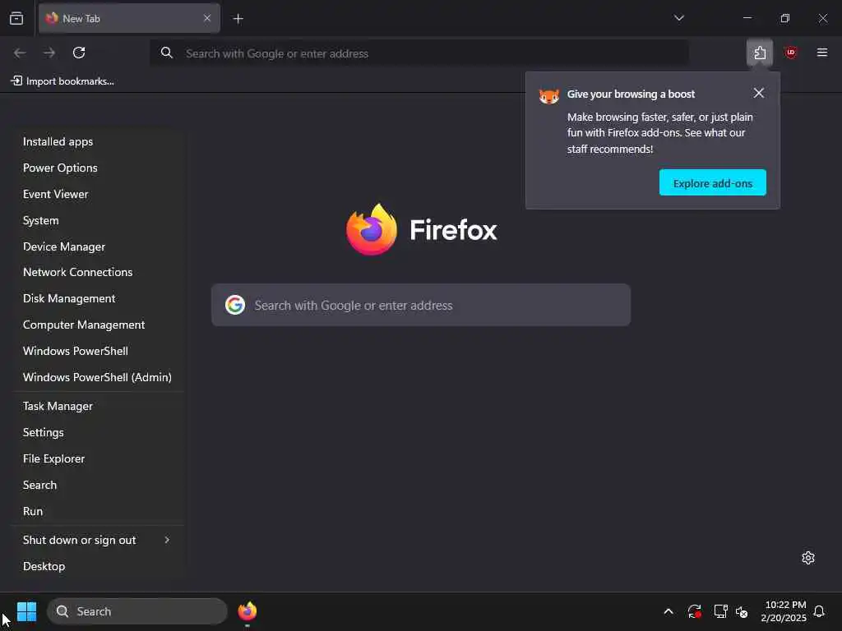842x631 pixels.
Task: Open Network Connections
Action: 98,272
